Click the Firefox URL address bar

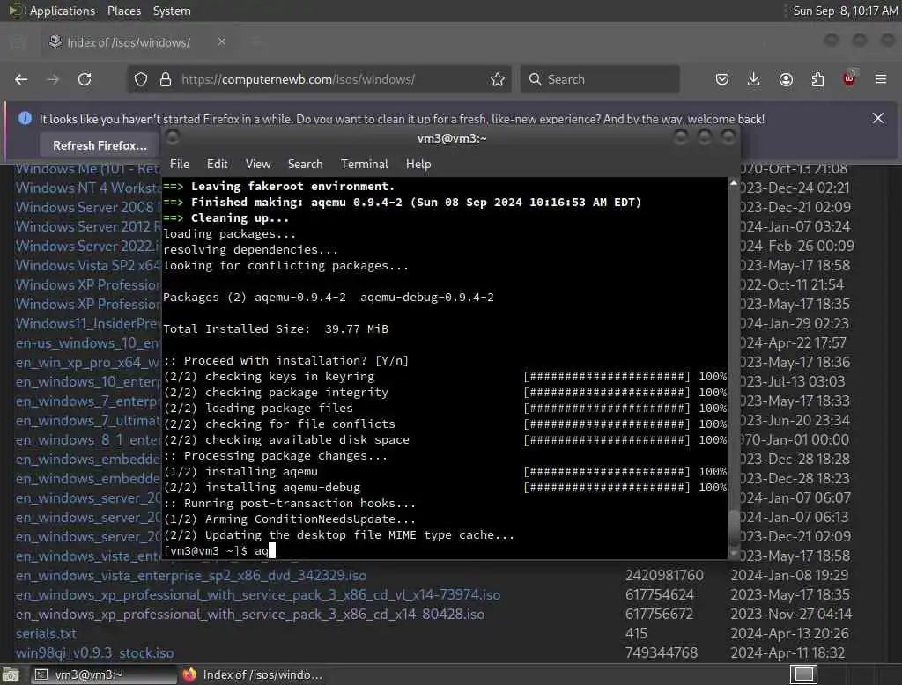coord(319,79)
